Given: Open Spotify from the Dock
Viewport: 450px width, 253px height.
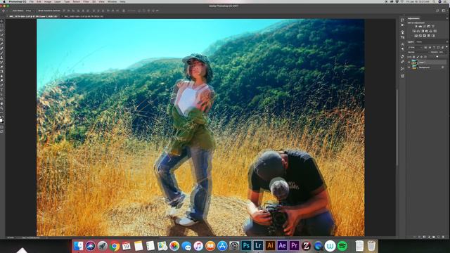Looking at the screenshot, I should (342, 246).
